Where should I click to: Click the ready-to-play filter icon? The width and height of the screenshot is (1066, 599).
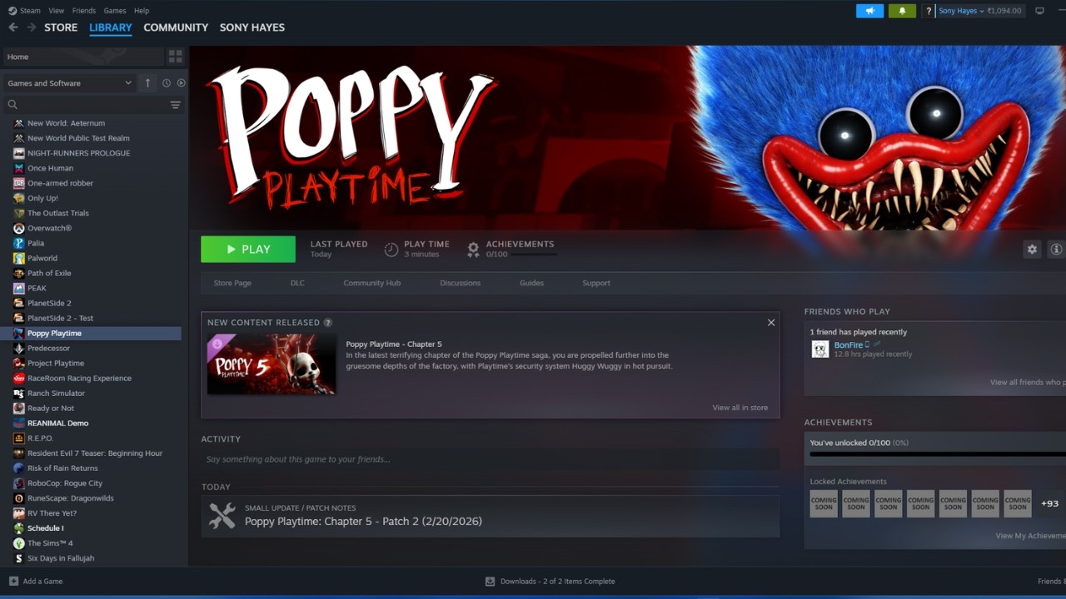[181, 83]
